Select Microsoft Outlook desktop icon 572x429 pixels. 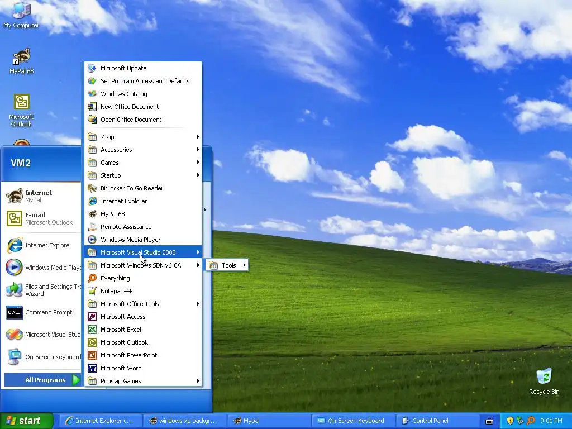22,111
